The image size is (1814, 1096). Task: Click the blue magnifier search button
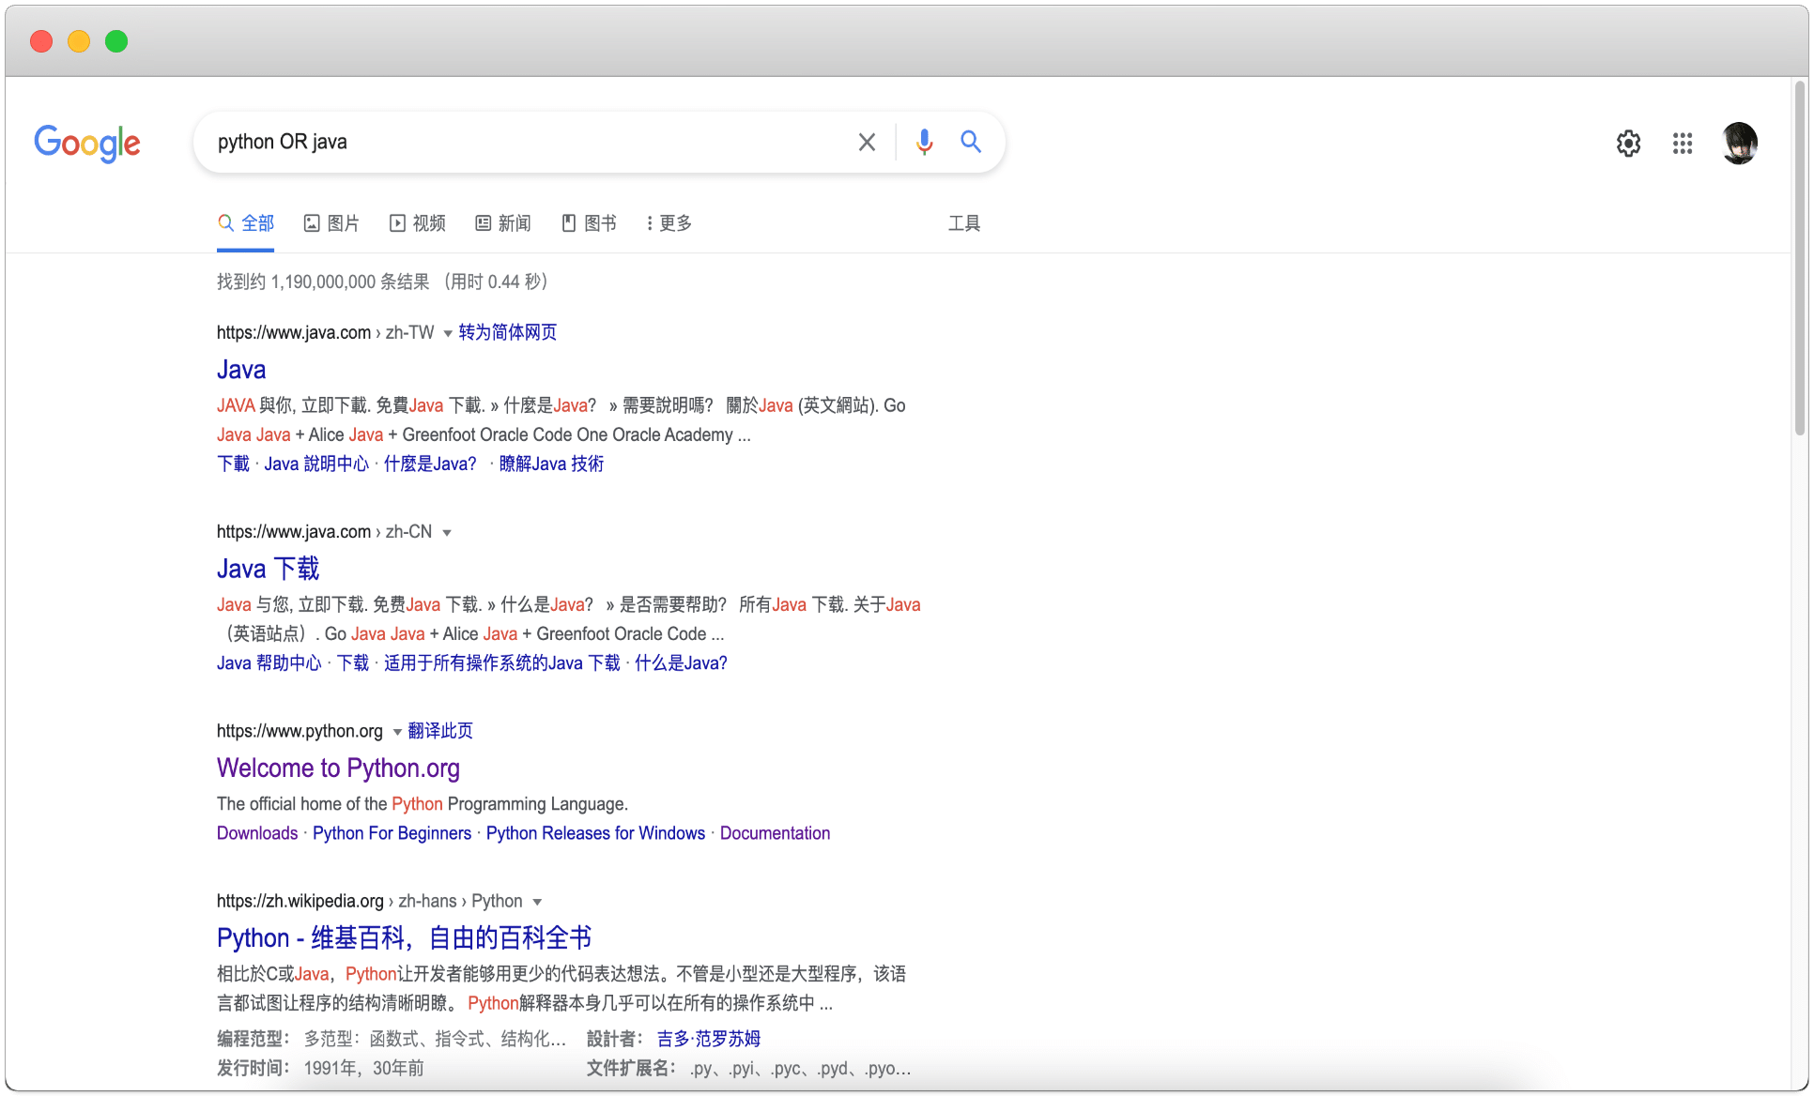pyautogui.click(x=971, y=142)
